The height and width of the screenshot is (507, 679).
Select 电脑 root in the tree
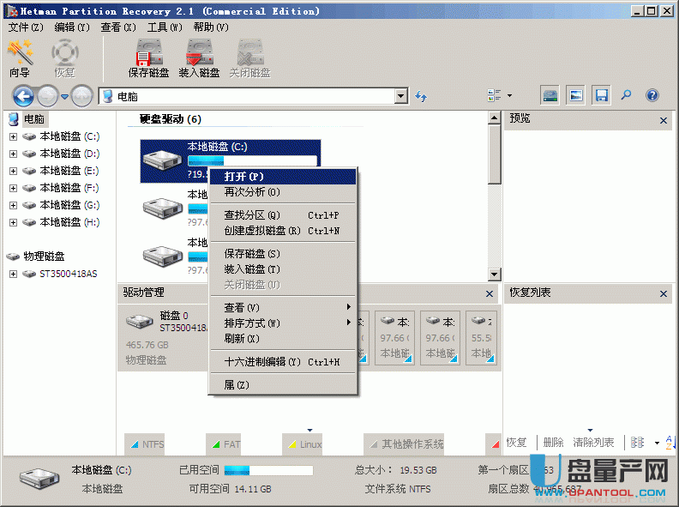[33, 118]
